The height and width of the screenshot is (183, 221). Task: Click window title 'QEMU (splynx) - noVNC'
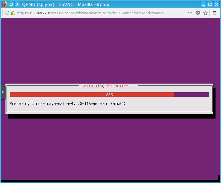click(66, 4)
